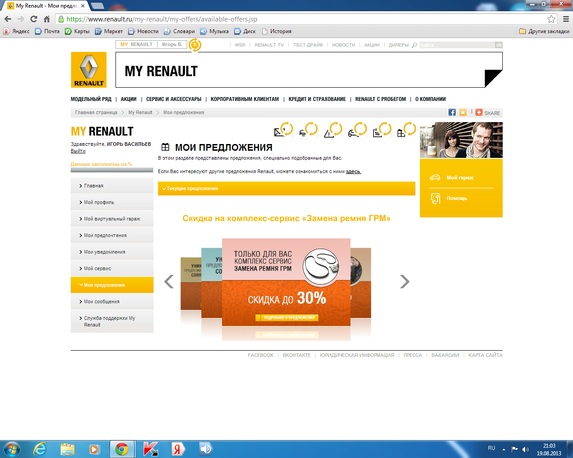The height and width of the screenshot is (458, 573).
Task: Share the page on Facebook
Action: click(452, 113)
